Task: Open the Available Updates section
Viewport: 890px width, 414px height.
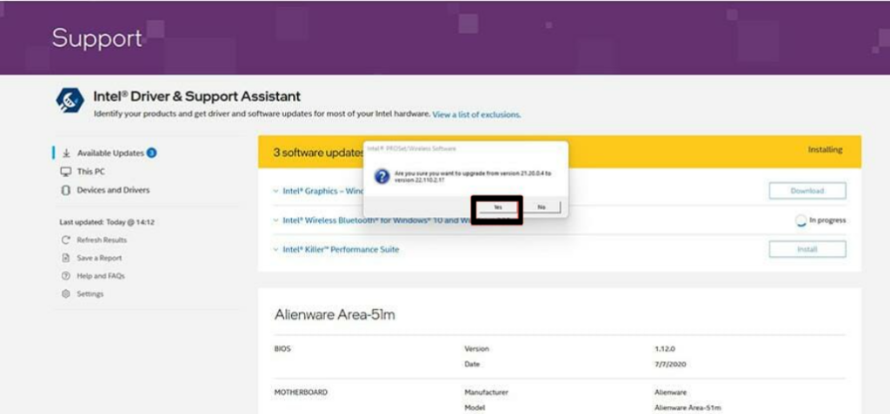Action: [x=110, y=153]
